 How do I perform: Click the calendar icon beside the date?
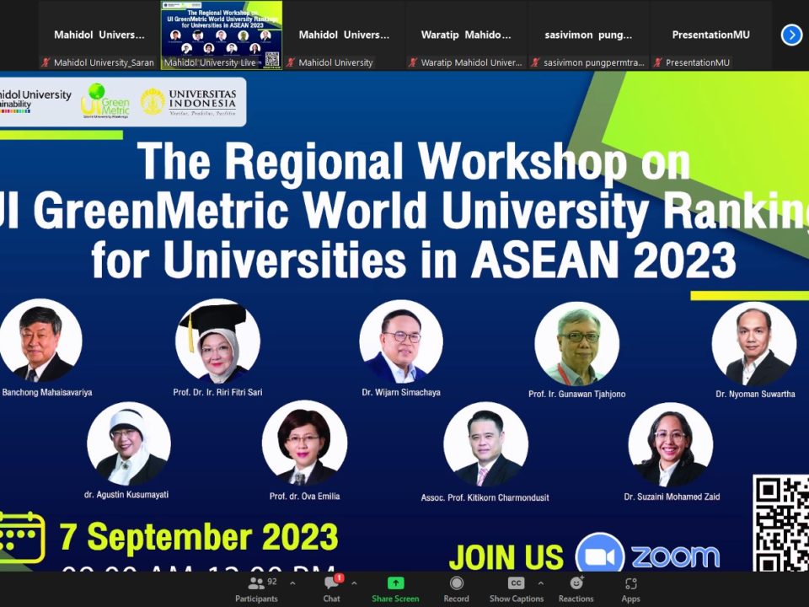[x=22, y=537]
